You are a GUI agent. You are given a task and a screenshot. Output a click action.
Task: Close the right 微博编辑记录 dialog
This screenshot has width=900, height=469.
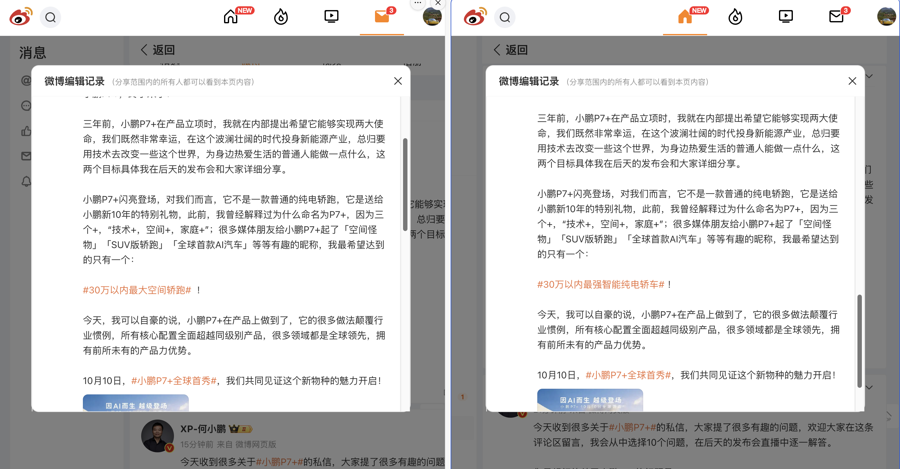[x=852, y=81]
